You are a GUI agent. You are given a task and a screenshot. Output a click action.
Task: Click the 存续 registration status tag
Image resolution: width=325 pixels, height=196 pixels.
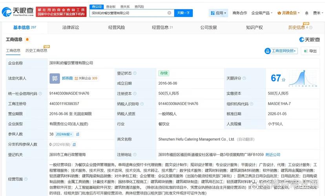click(x=164, y=73)
